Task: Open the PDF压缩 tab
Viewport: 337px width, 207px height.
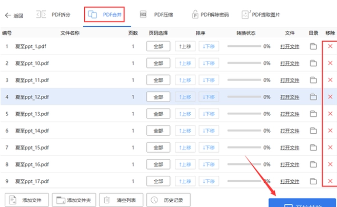Action: click(156, 15)
